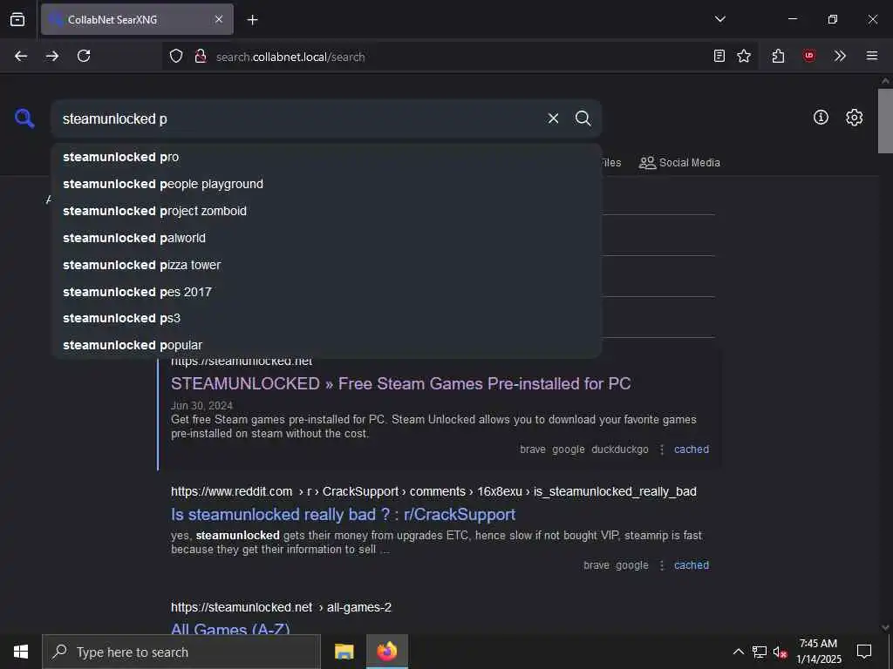Click duckduckgo engine label
This screenshot has height=669, width=893.
[x=620, y=449]
